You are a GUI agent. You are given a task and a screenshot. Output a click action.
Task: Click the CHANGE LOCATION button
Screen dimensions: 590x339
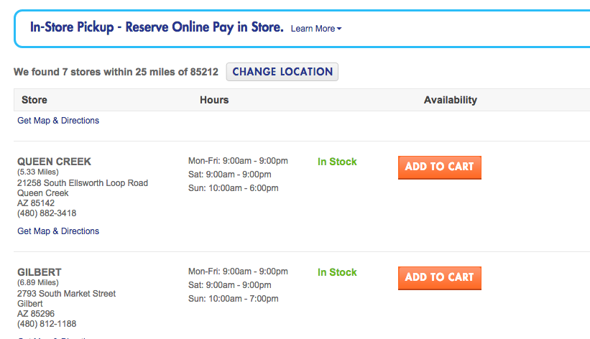click(x=282, y=72)
